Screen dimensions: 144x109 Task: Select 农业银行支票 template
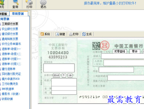coord(10,29)
